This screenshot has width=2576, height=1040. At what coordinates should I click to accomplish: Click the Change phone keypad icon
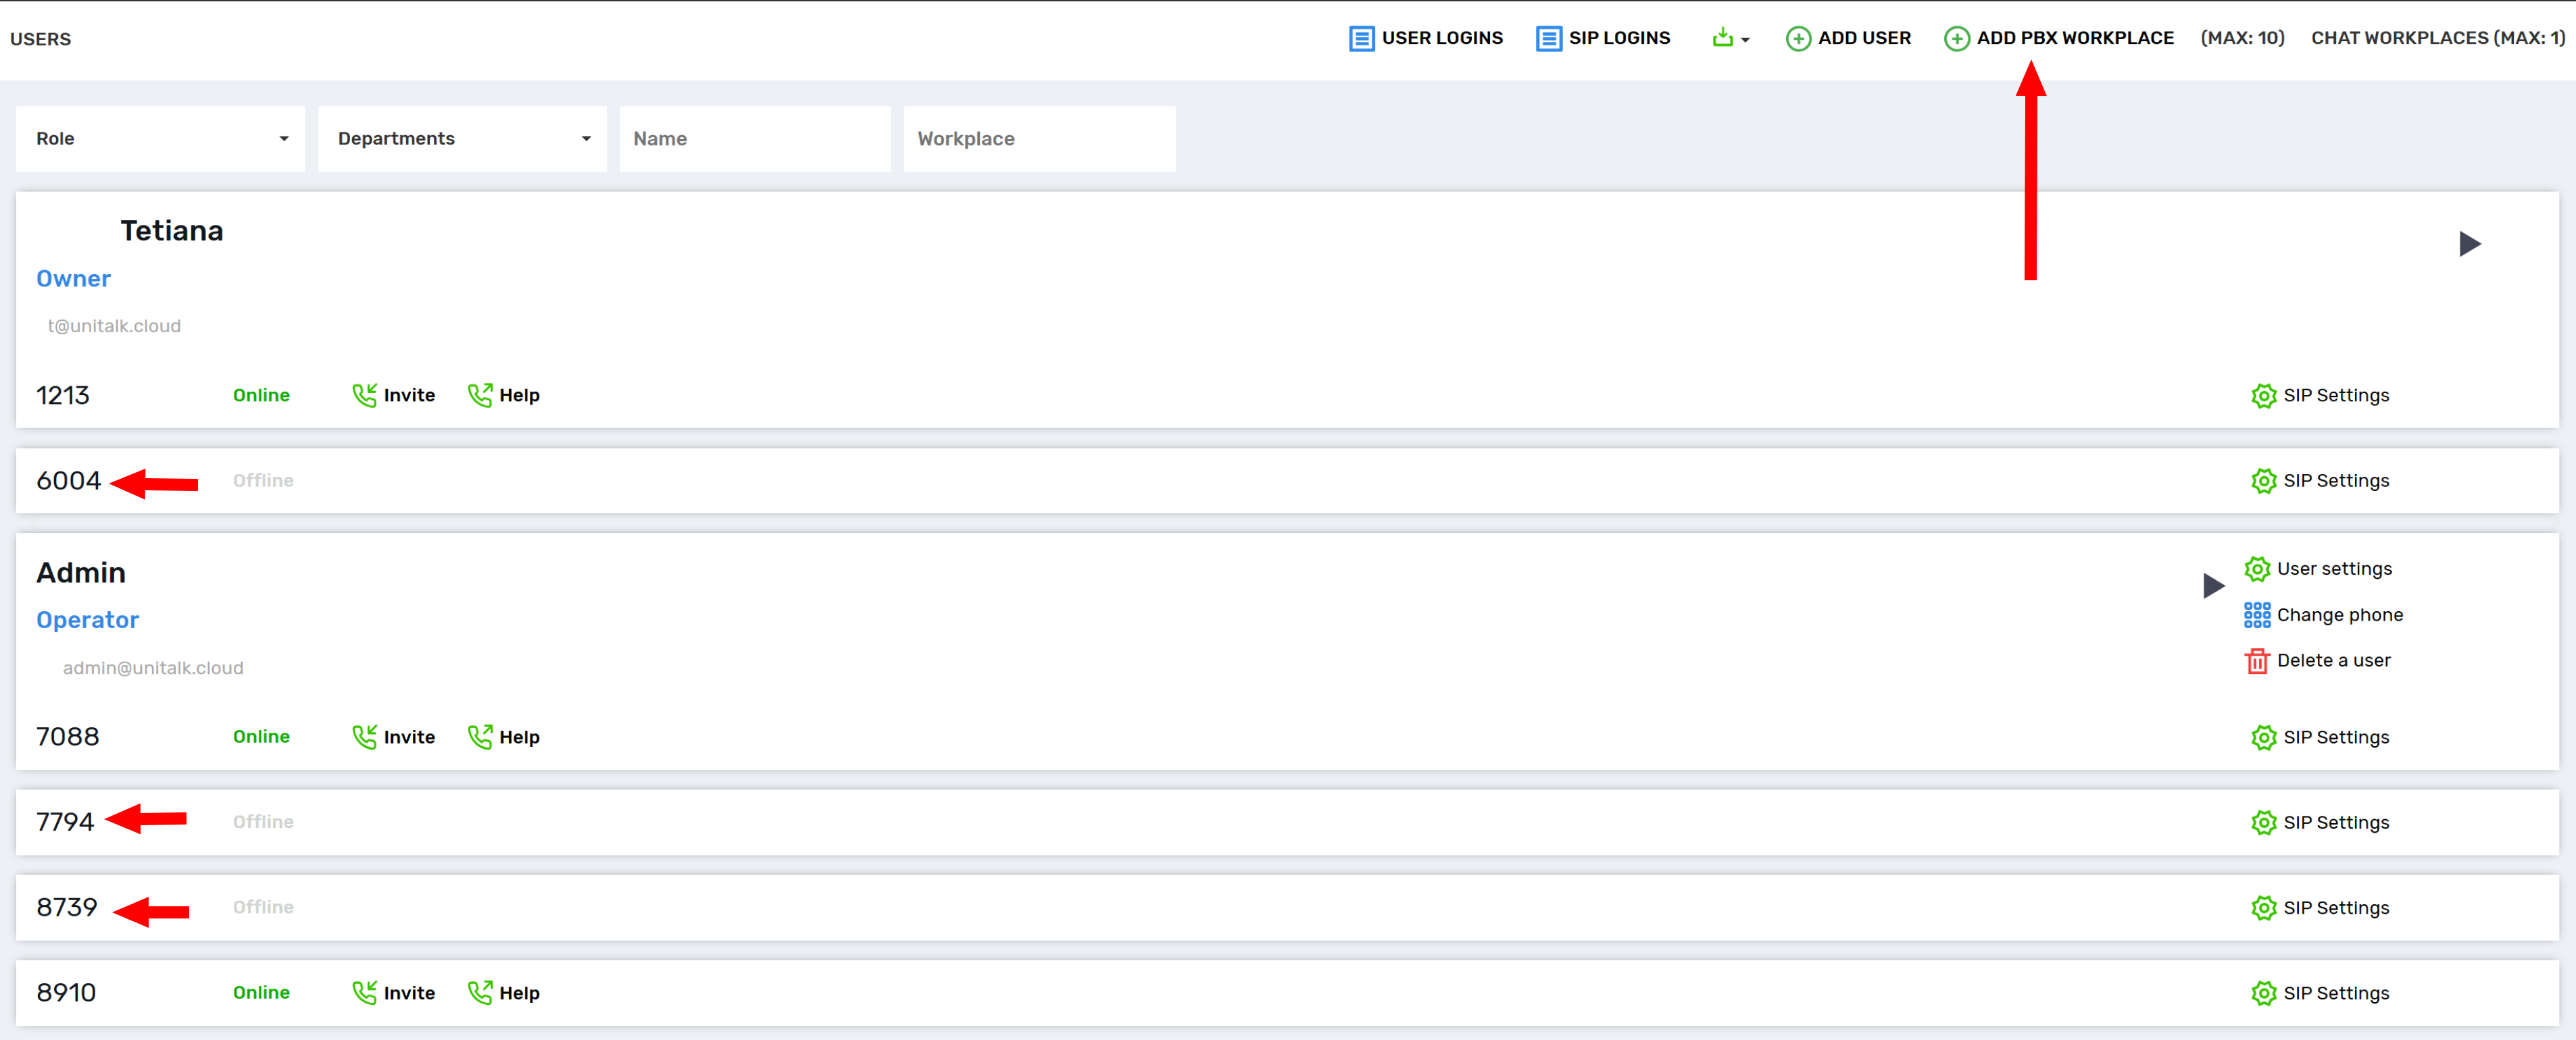coord(2257,615)
